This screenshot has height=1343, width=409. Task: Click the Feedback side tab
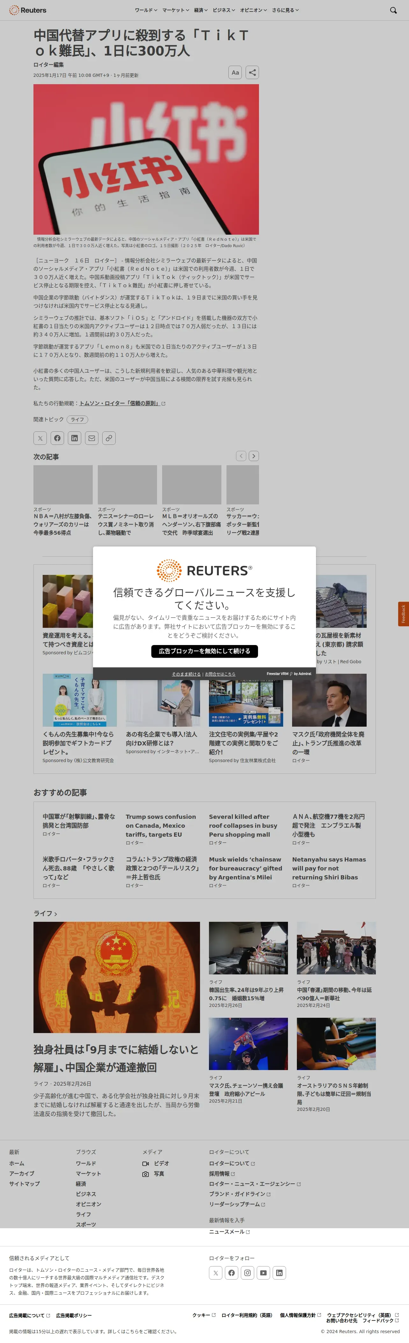(403, 614)
